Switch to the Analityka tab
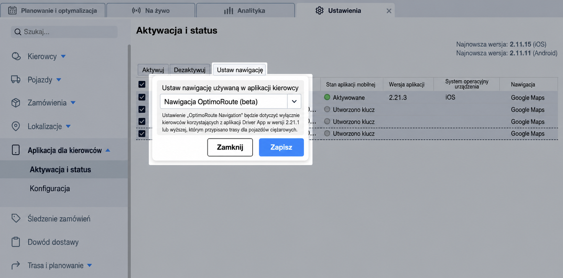This screenshot has height=278, width=563. tap(245, 10)
